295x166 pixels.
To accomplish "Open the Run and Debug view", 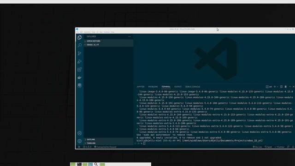I will click(x=80, y=61).
